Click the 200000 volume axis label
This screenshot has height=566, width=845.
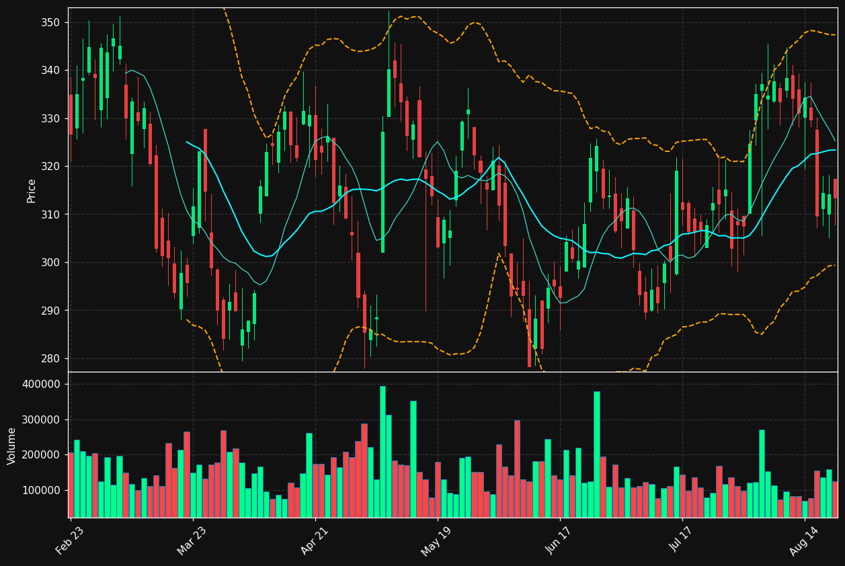point(42,455)
